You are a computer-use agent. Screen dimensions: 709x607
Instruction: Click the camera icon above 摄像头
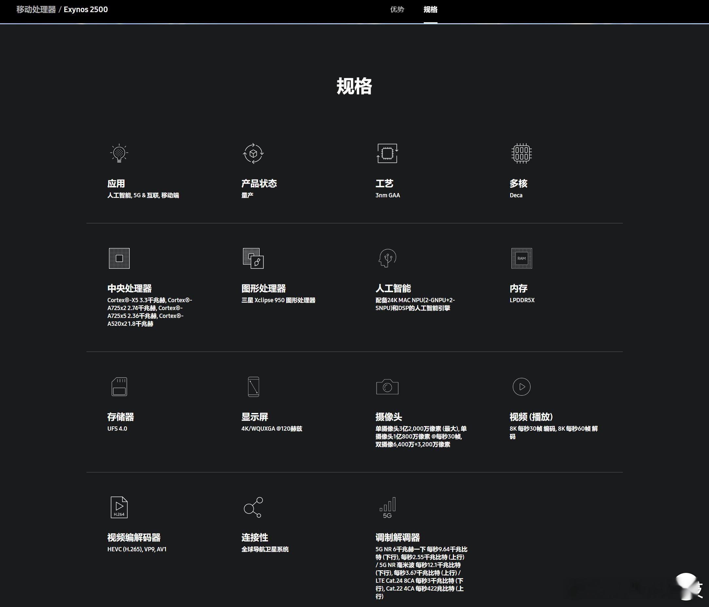coord(387,387)
